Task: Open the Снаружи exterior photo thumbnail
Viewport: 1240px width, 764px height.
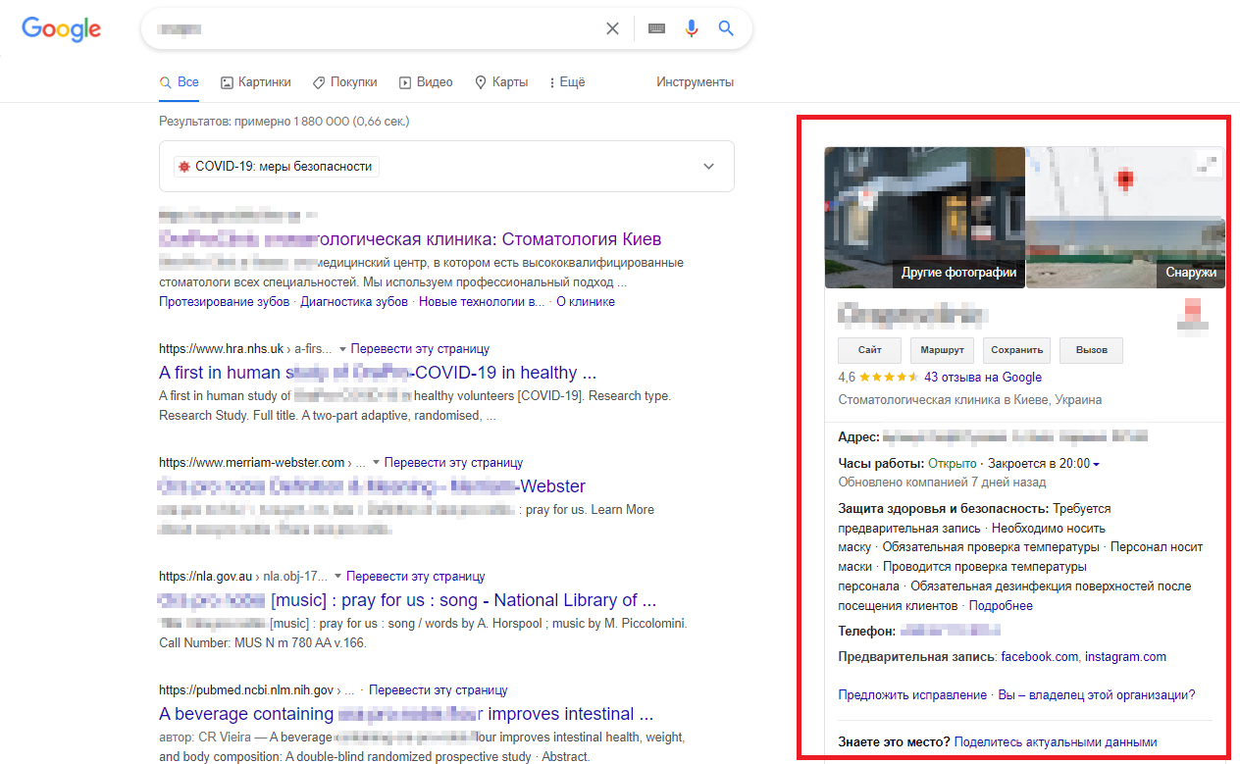Action: pos(1124,218)
